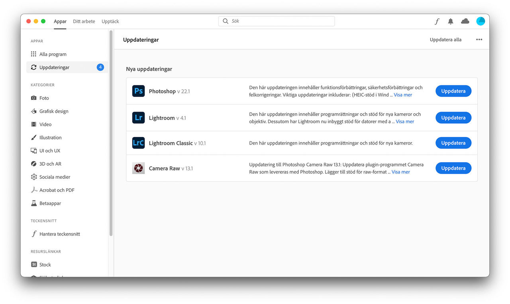This screenshot has width=510, height=304.
Task: Select Hantera teckensnitt label
Action: click(60, 234)
